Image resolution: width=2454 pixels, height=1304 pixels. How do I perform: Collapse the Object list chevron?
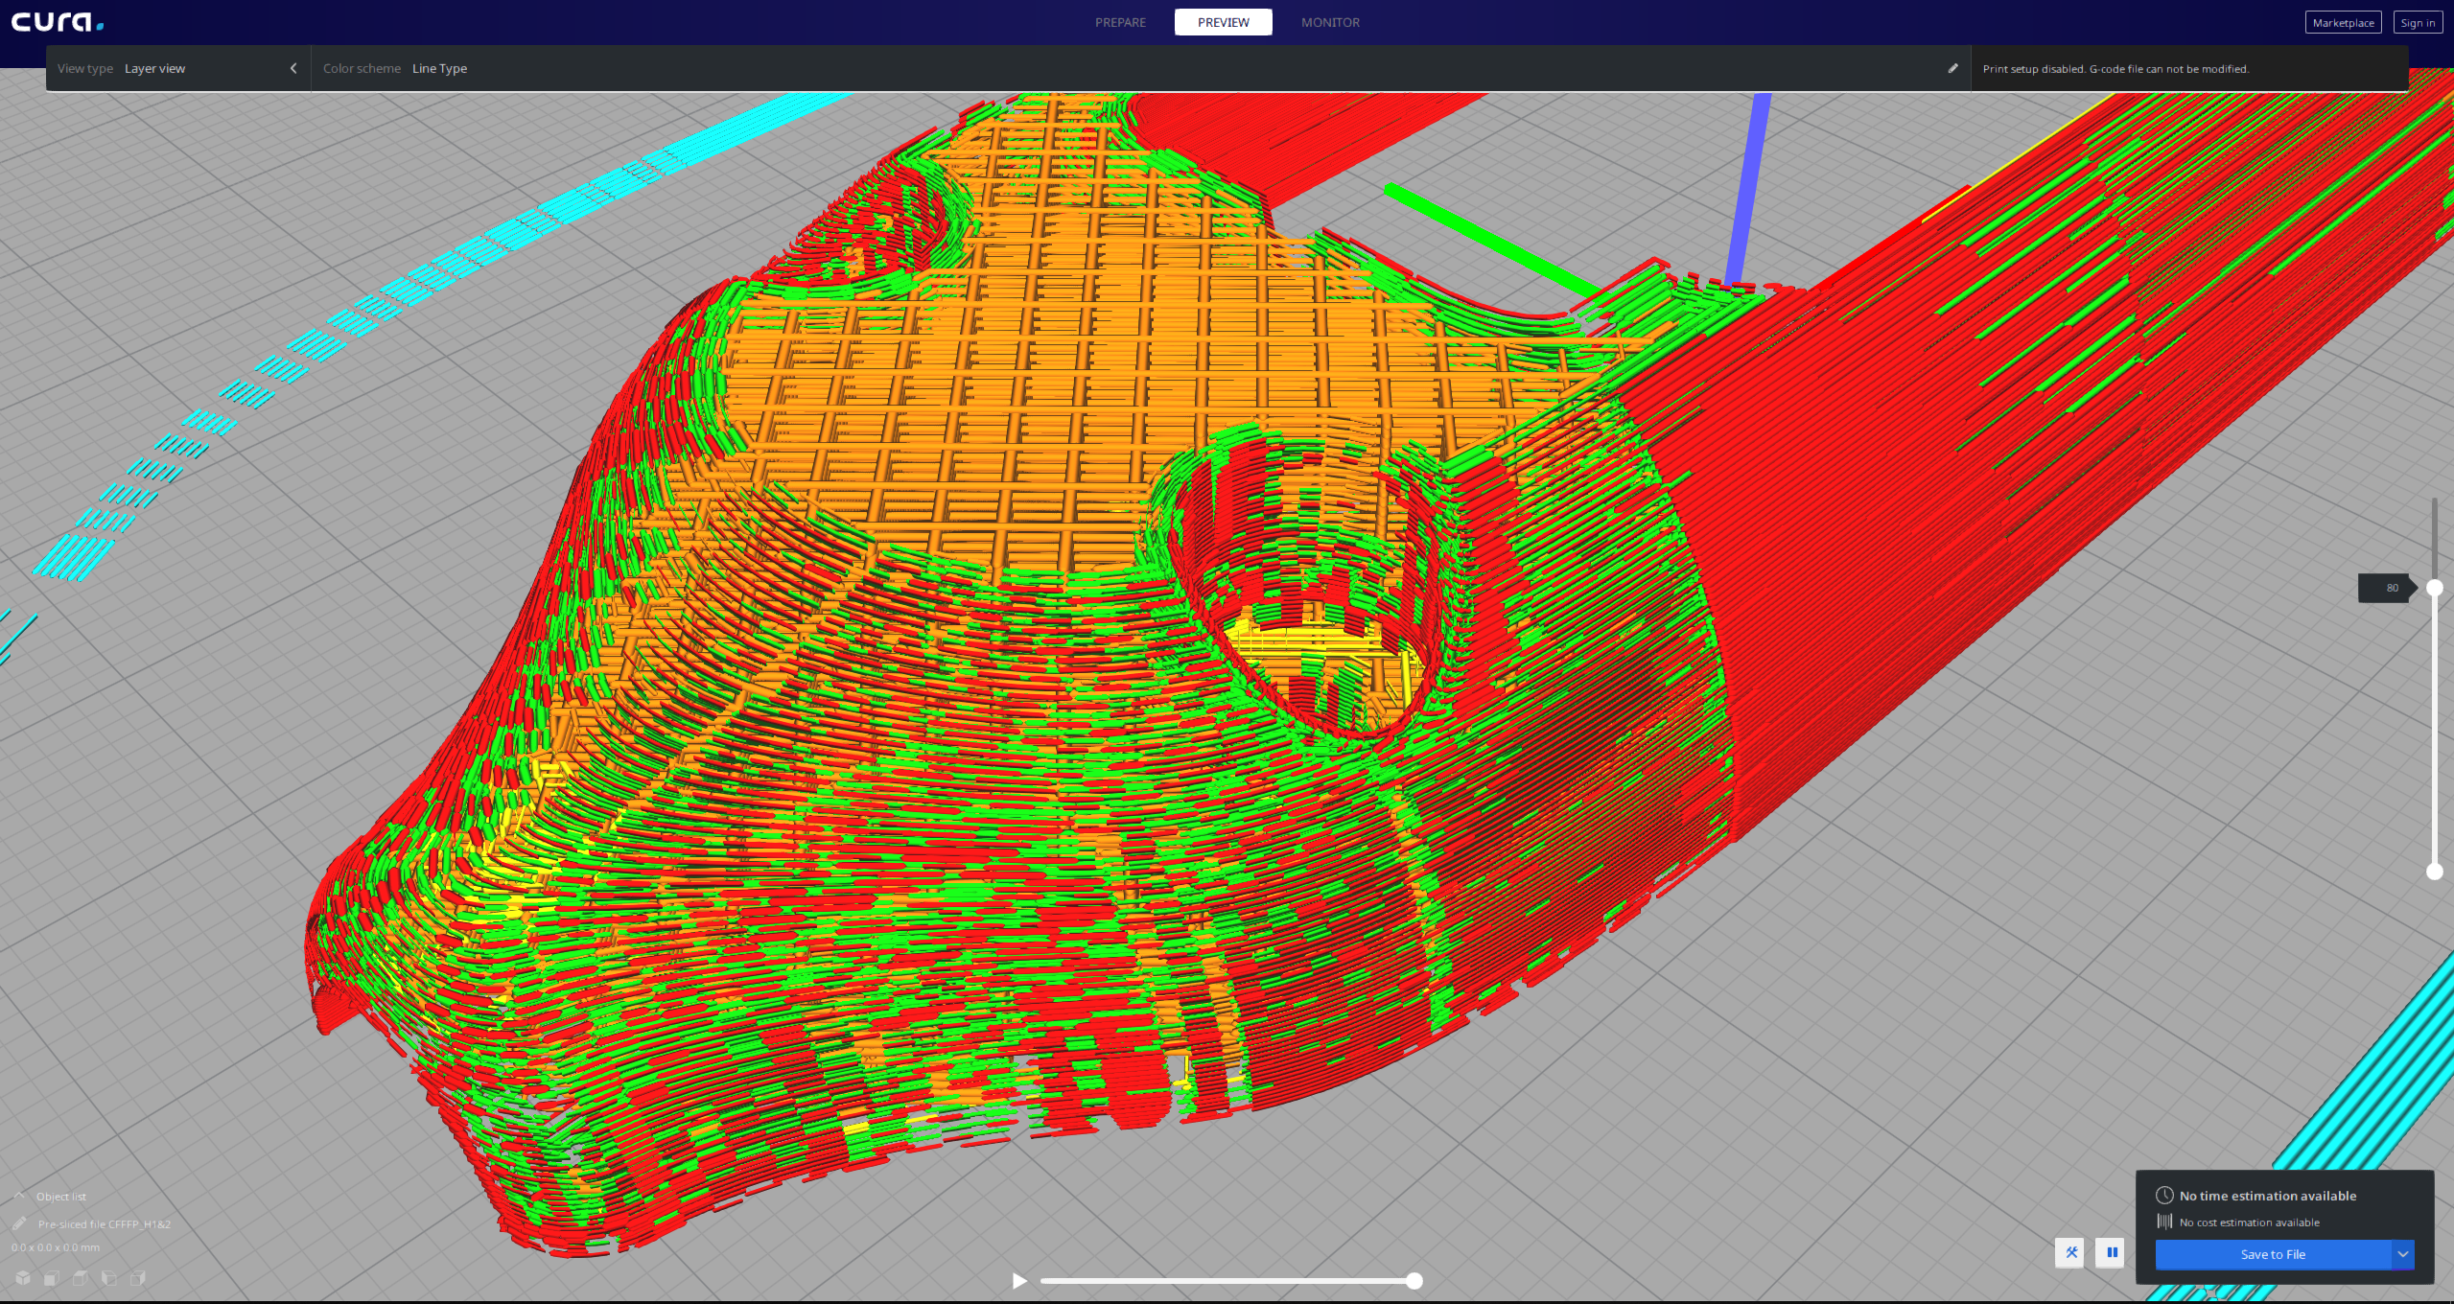click(19, 1196)
